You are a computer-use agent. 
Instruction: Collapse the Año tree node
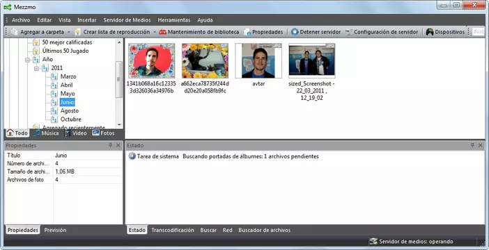click(27, 60)
